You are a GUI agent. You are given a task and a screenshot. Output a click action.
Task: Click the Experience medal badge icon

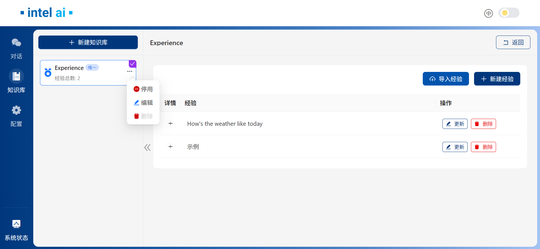48,73
